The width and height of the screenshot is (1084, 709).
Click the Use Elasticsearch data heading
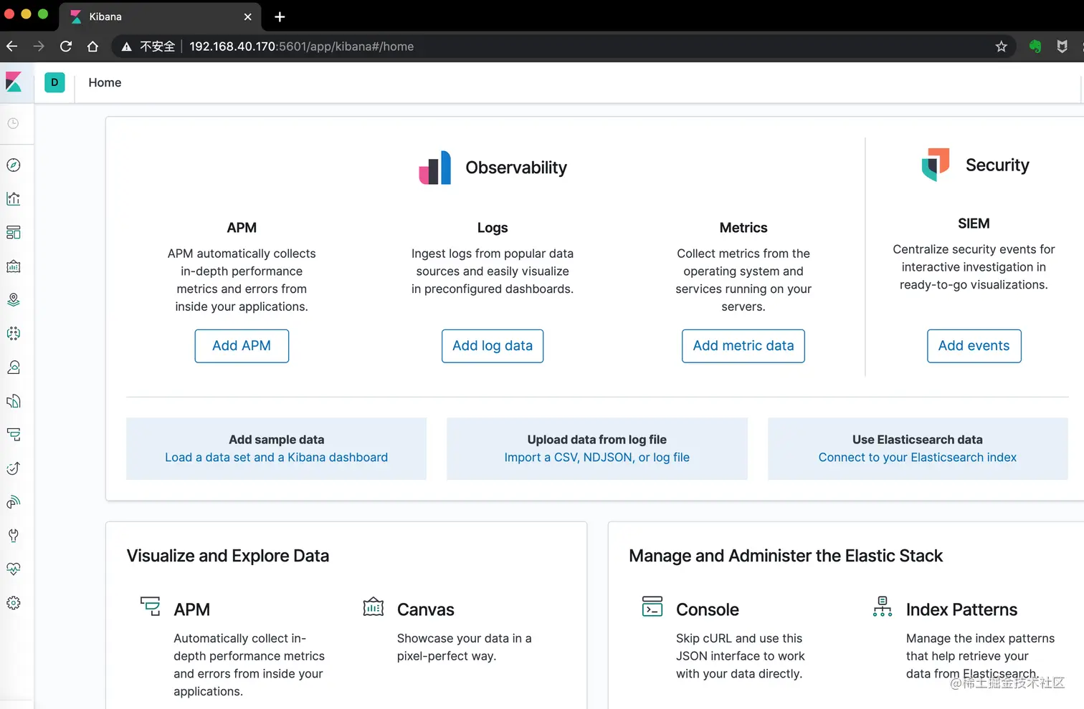pos(918,440)
